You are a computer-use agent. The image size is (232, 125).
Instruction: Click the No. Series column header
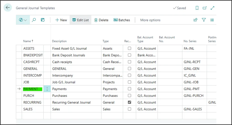190,41
